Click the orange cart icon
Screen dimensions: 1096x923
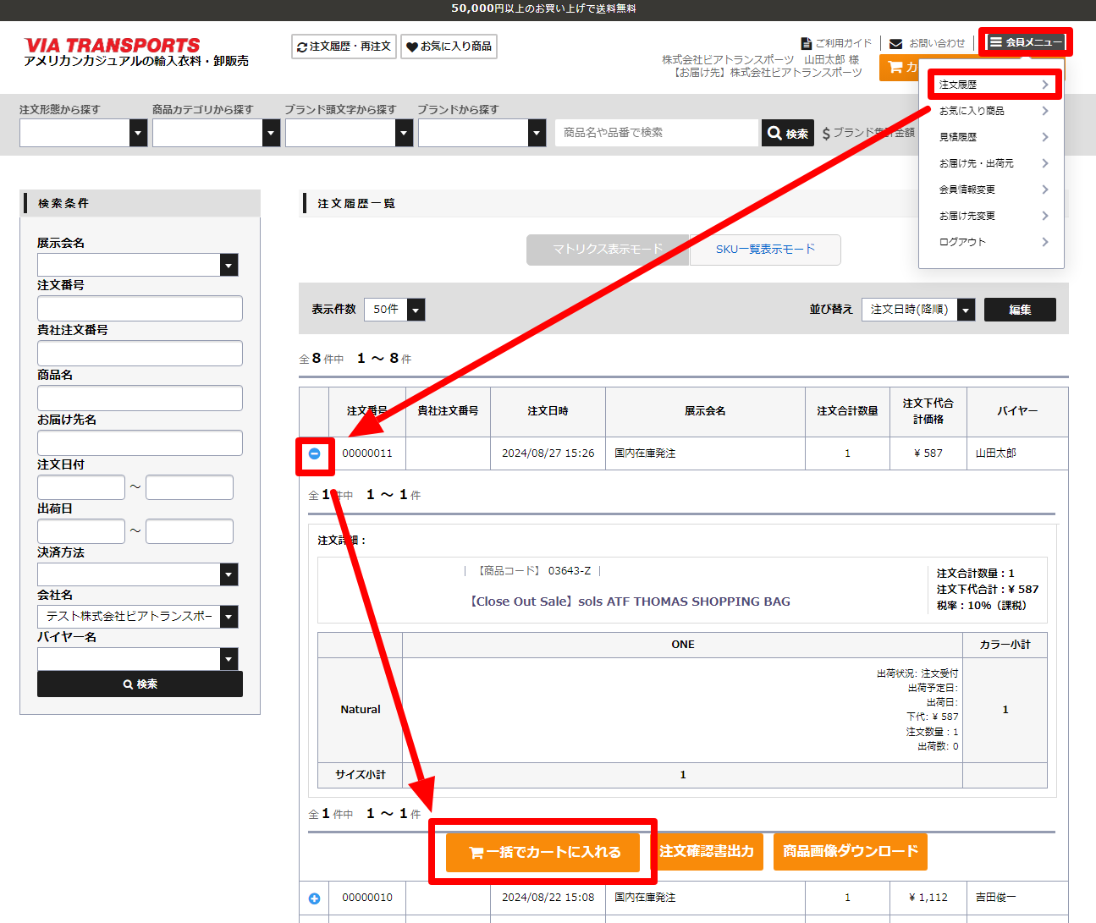click(x=895, y=67)
